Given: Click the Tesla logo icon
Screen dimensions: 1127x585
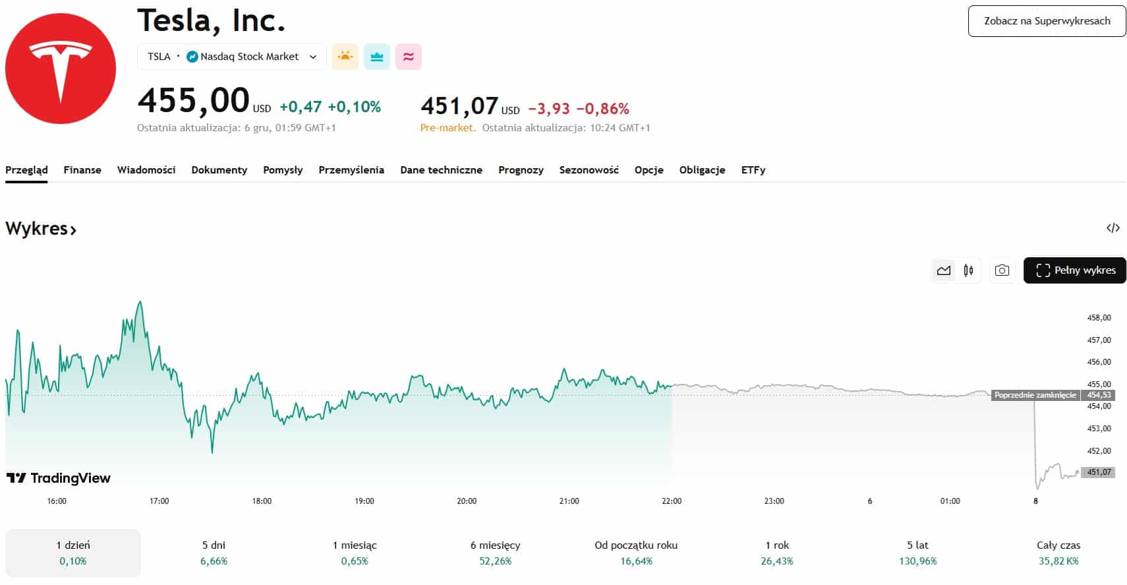Looking at the screenshot, I should 61,69.
